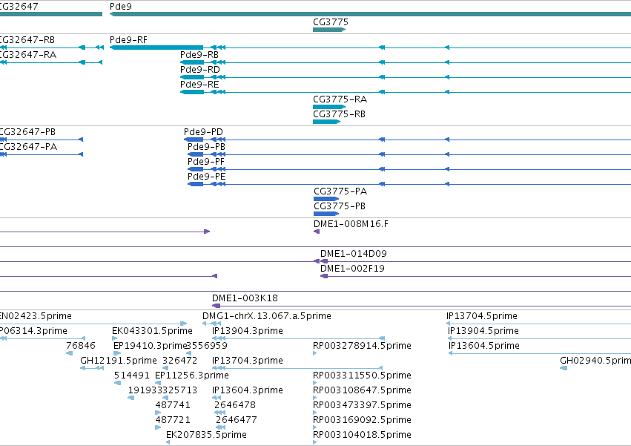This screenshot has width=631, height=446.
Task: Select the 487741 feature label
Action: tap(173, 405)
